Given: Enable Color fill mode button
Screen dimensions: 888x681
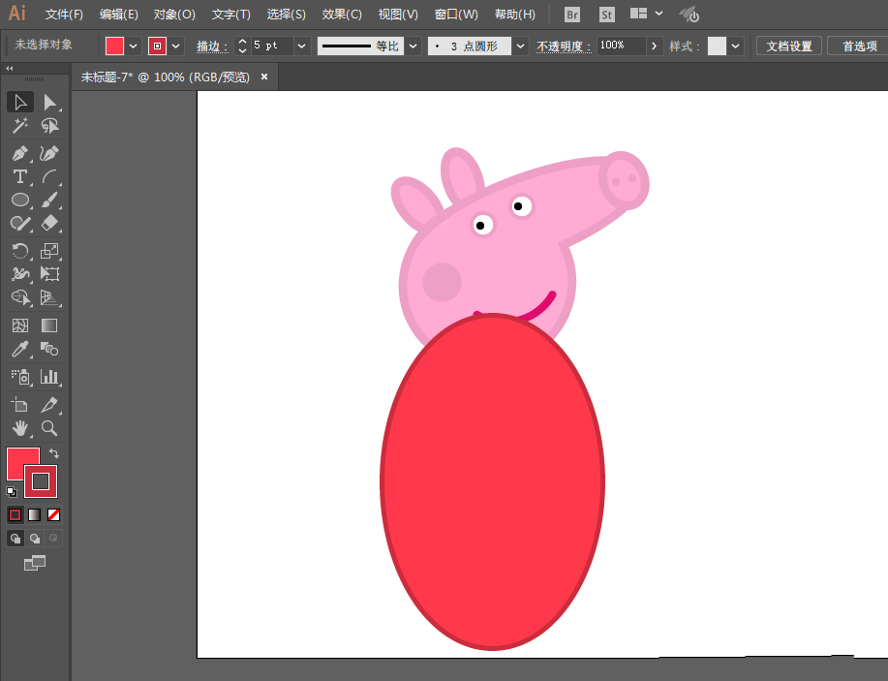Looking at the screenshot, I should coord(15,515).
